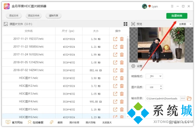Screen dimensions: 195x128
Task: Trash the HEIC图片3.heic entry
Action: click(x=122, y=94)
